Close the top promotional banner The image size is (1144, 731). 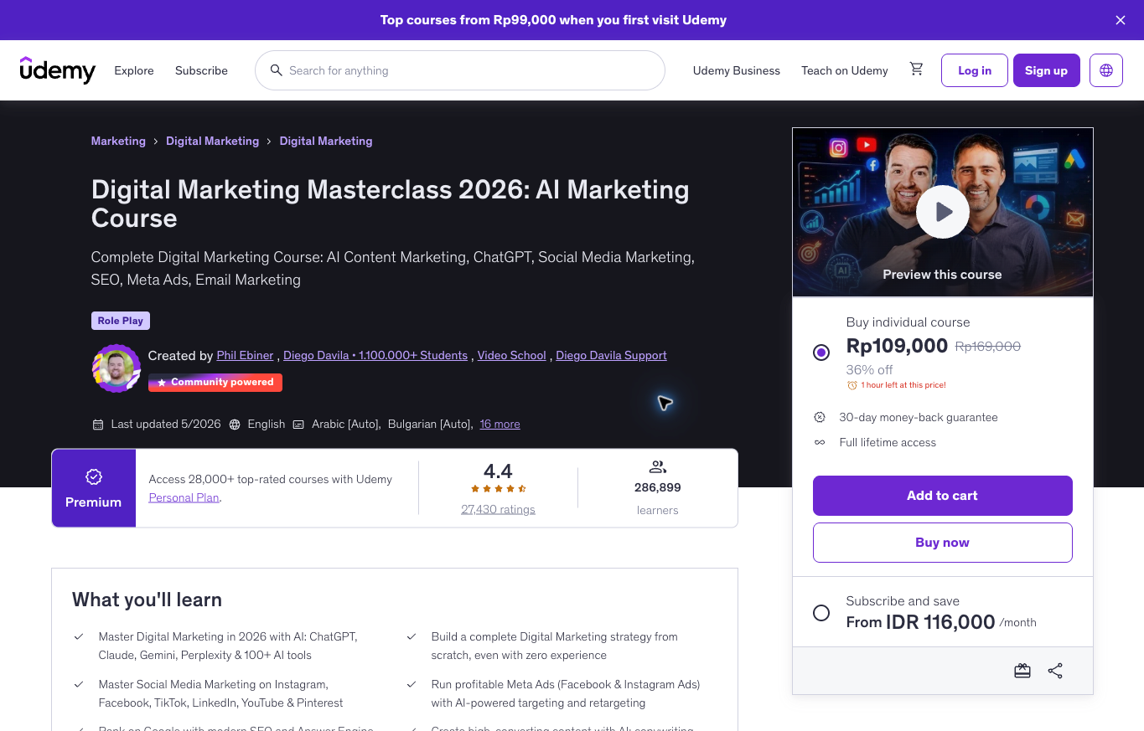1121,20
